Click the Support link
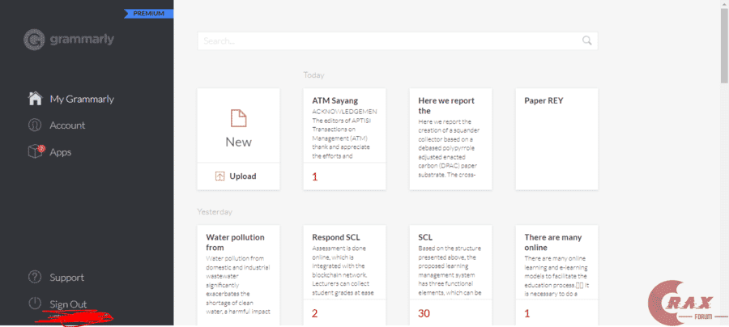Screen dimensions: 729x327 pyautogui.click(x=66, y=278)
